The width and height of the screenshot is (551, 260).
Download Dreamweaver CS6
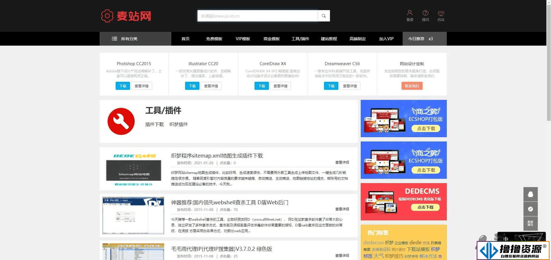coord(331,86)
